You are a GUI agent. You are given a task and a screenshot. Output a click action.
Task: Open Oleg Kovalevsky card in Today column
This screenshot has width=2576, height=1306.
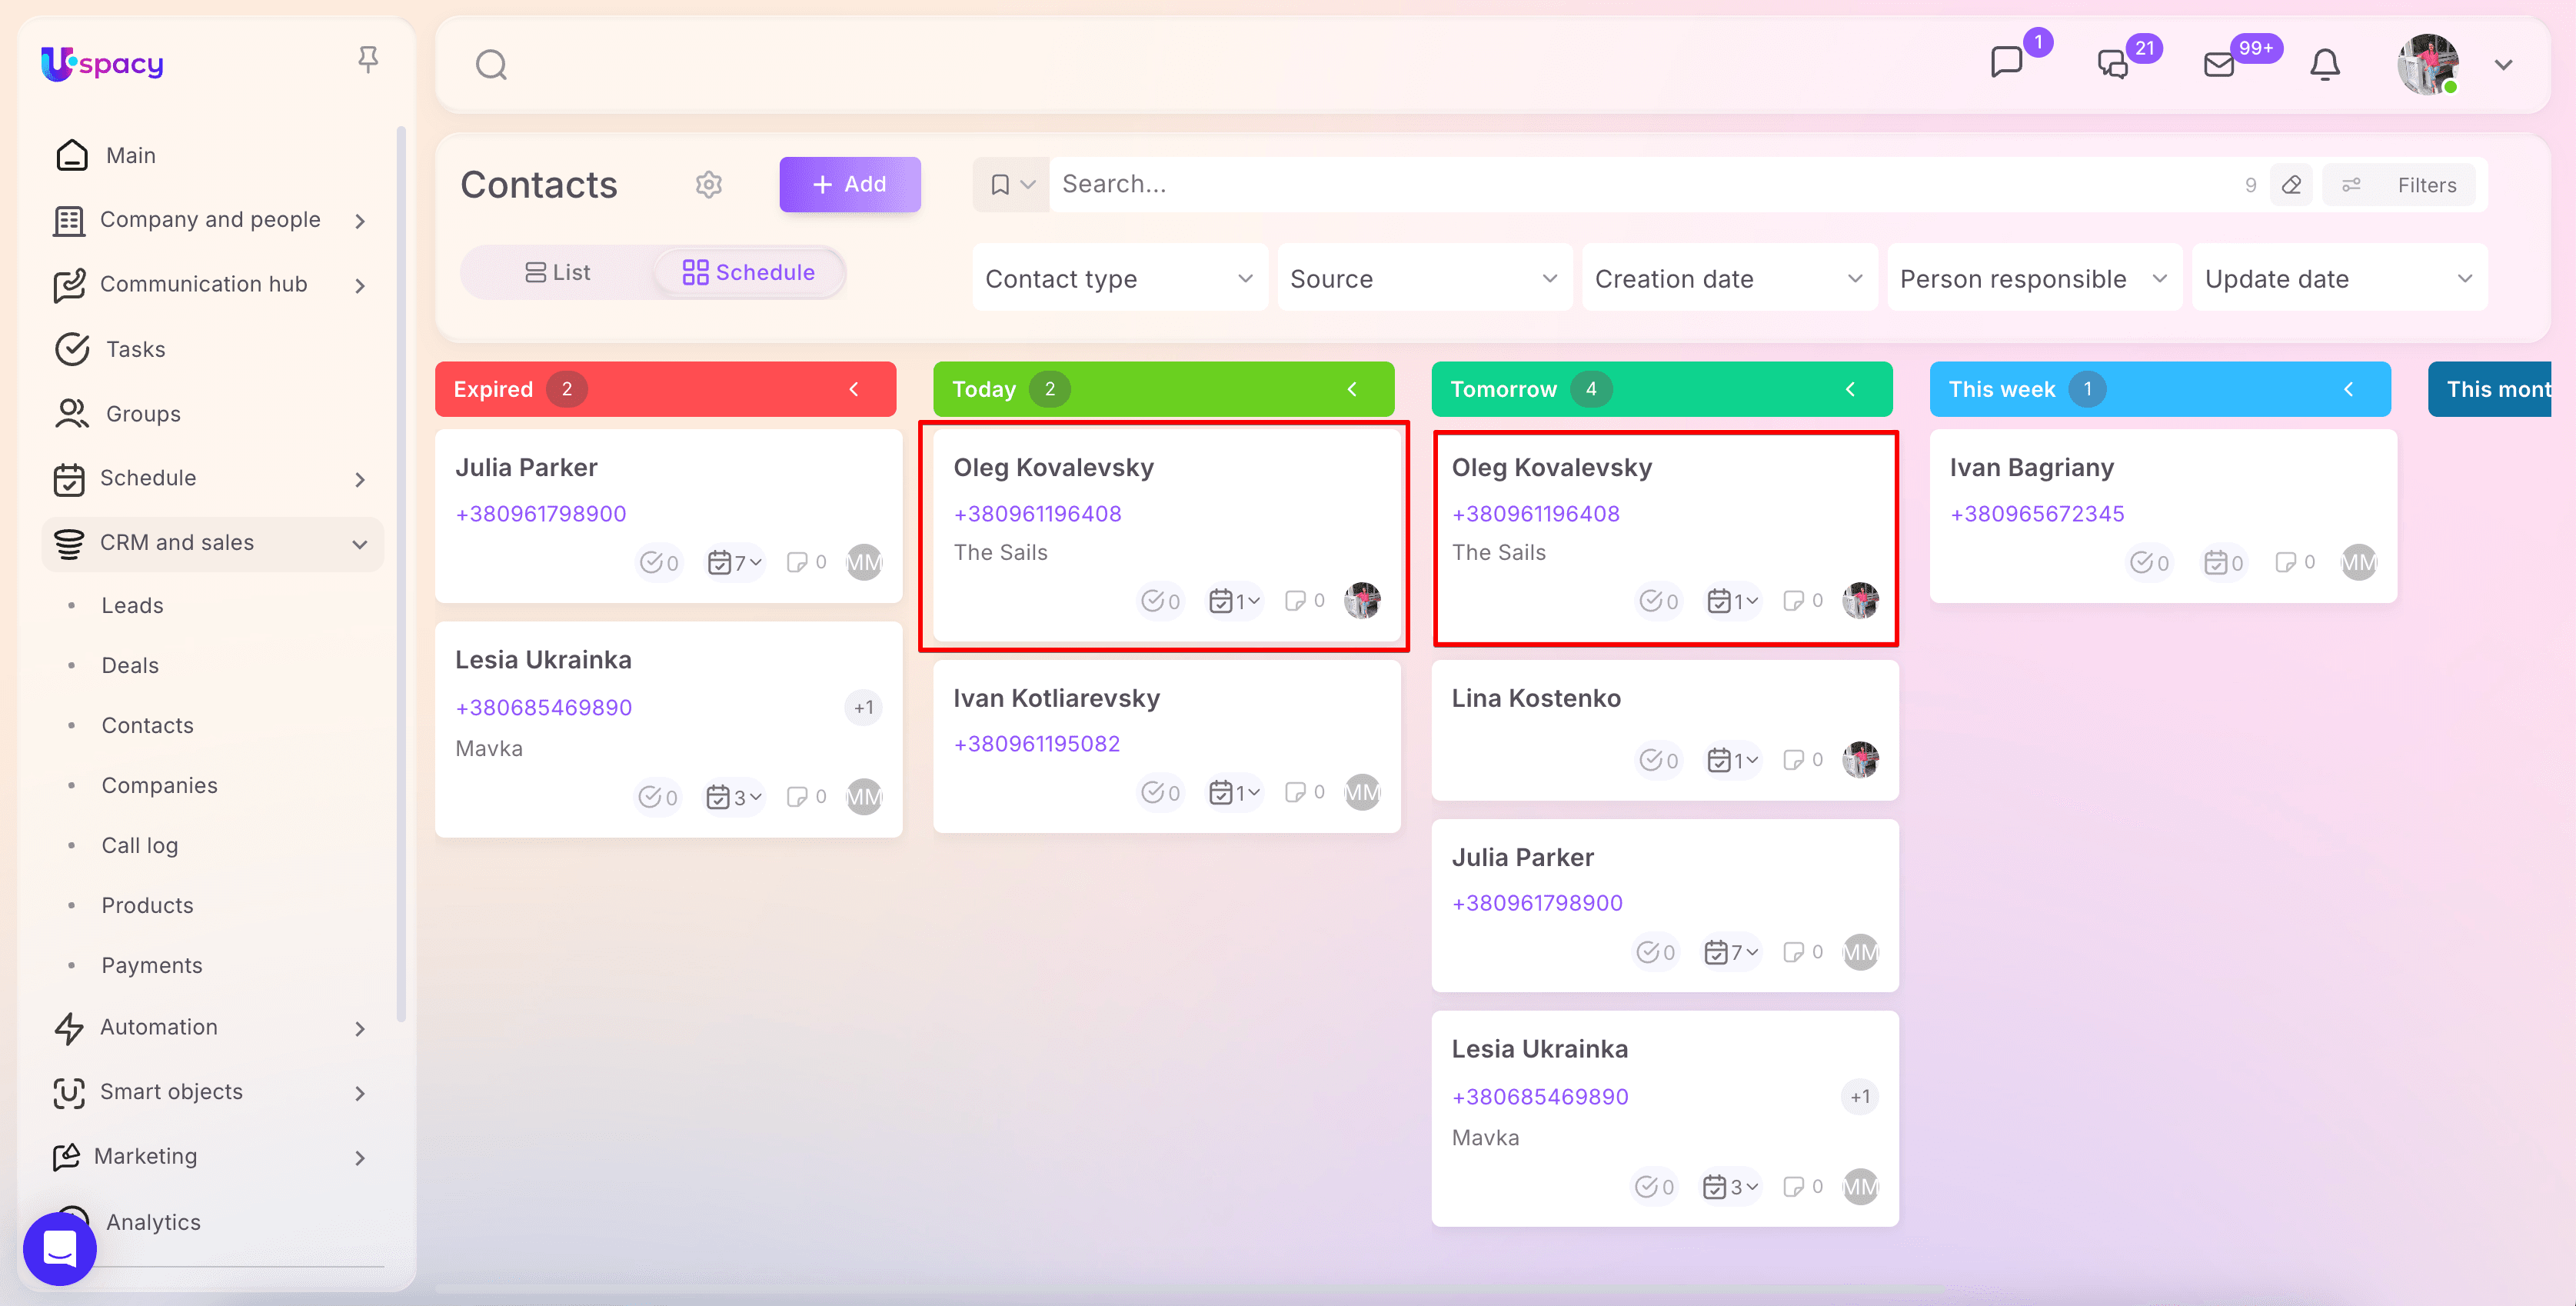click(x=1166, y=535)
